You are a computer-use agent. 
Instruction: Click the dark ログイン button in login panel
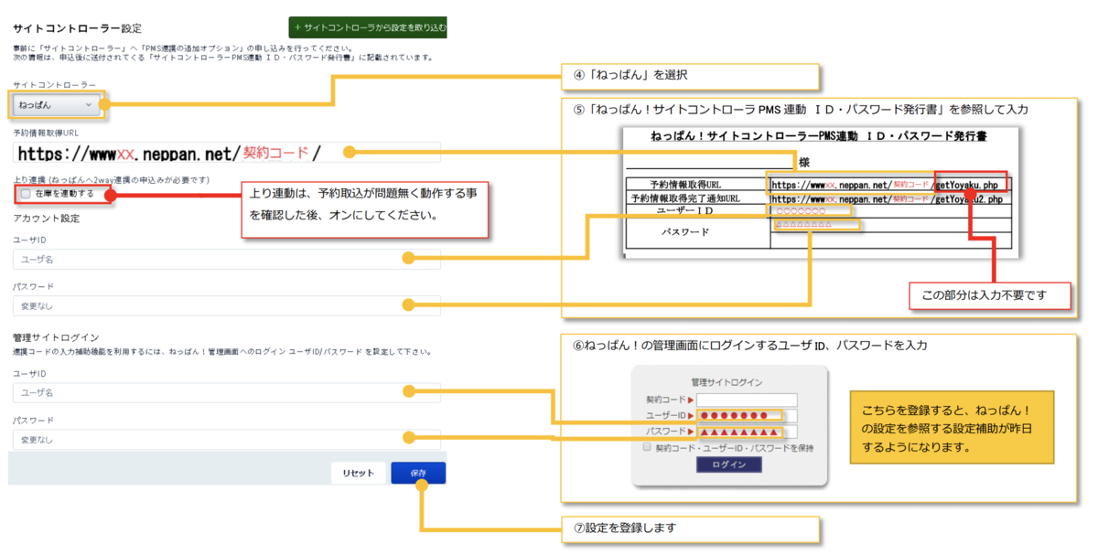point(728,464)
